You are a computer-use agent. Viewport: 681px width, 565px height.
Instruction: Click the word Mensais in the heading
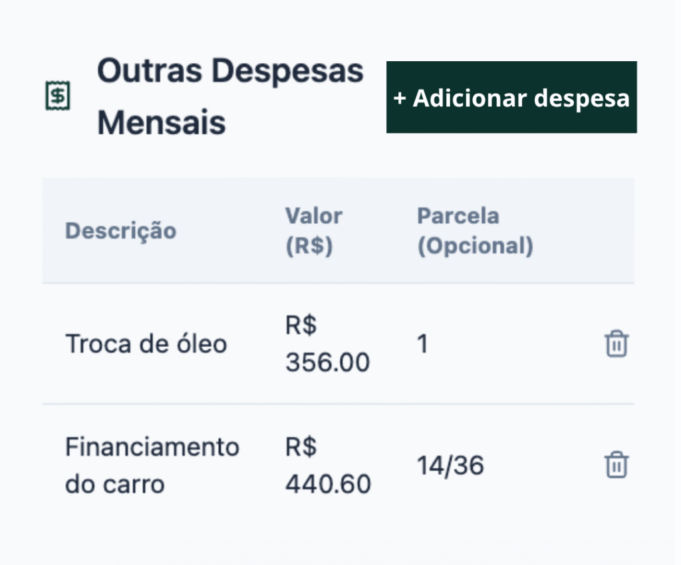tap(162, 123)
